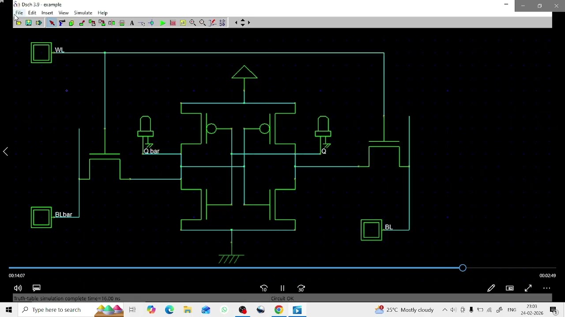This screenshot has height=317, width=565.
Task: Click the Copy toolbar icon
Action: point(72,22)
